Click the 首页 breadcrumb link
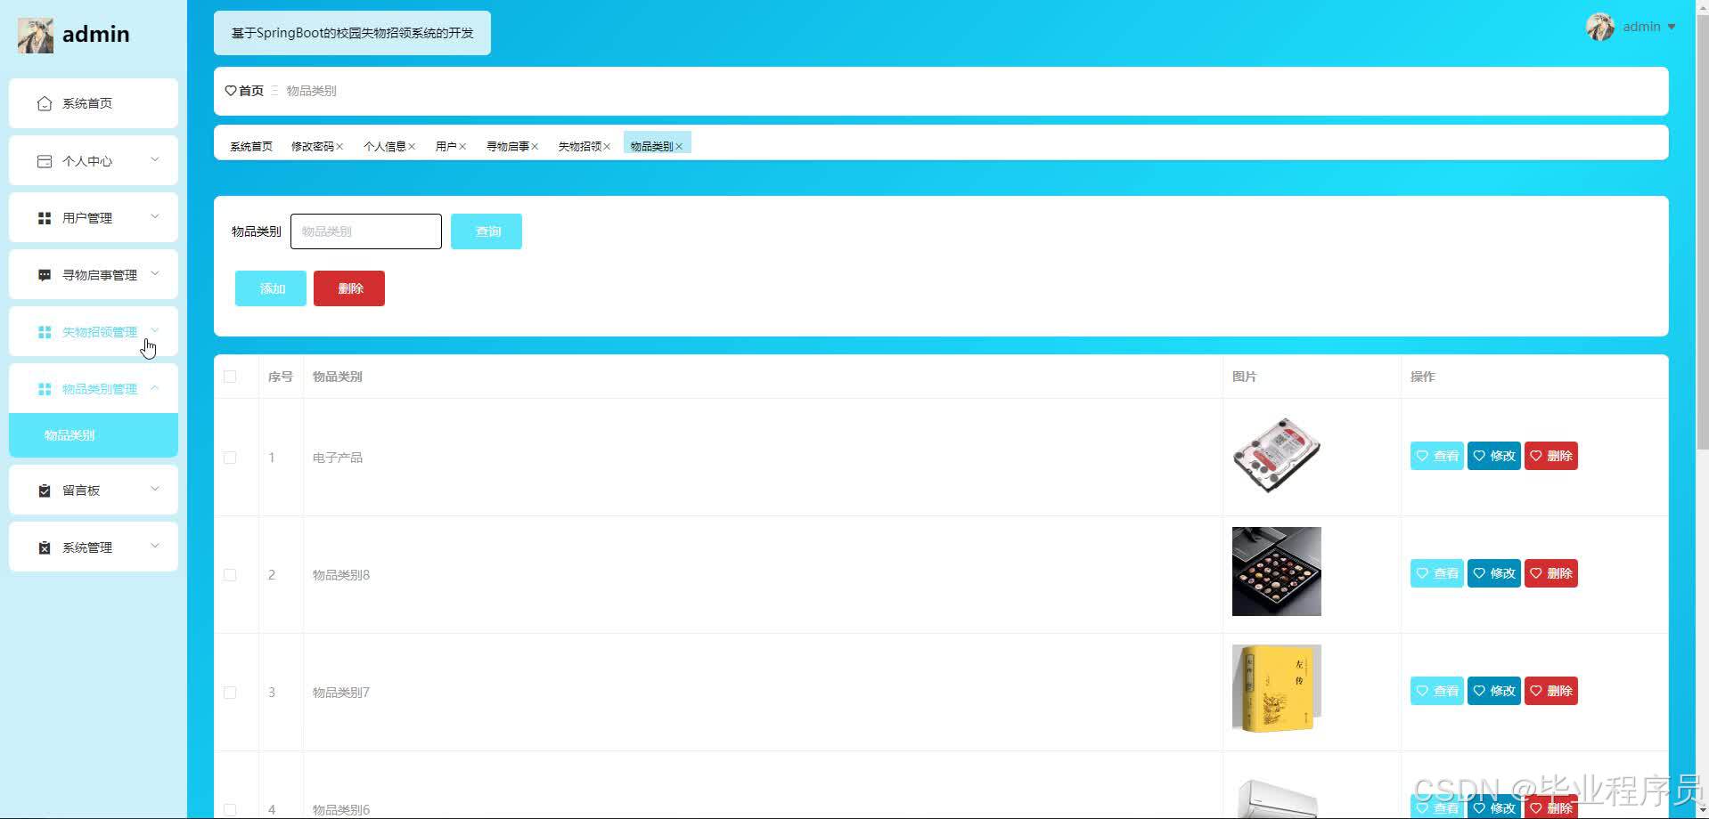 (x=251, y=91)
